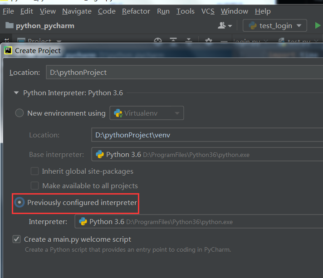The width and height of the screenshot is (323, 278).
Task: Open the Tools menu
Action: [x=186, y=11]
